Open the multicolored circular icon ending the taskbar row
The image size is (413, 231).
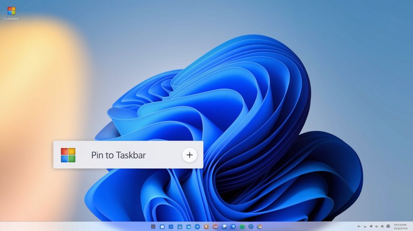[259, 227]
